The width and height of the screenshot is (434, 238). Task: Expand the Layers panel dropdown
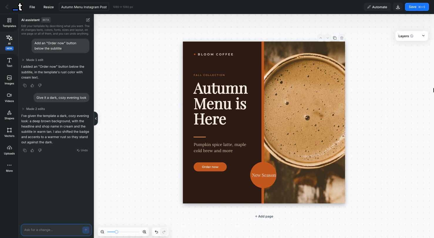423,36
